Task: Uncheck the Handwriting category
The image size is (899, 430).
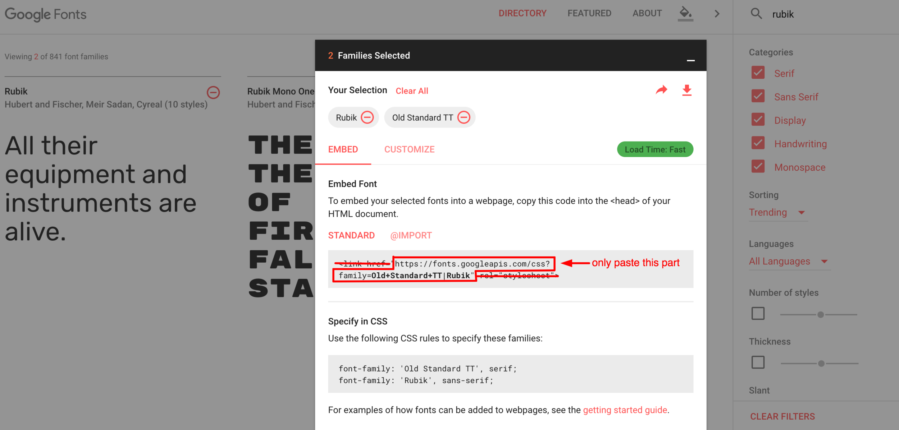Action: click(758, 143)
